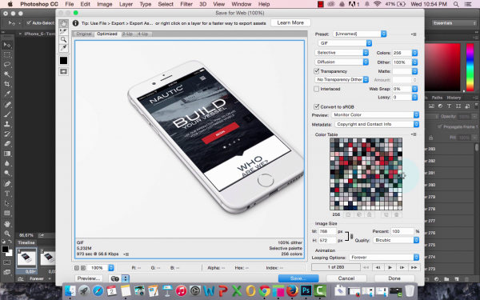Select the Brush tool
This screenshot has width=480, height=300.
(7, 114)
